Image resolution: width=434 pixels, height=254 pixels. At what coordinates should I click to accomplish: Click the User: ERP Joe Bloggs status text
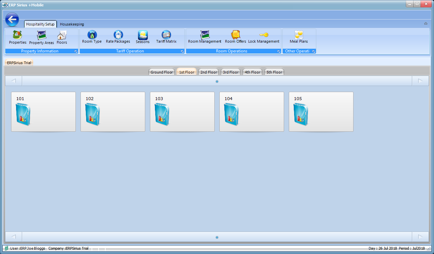coord(28,248)
